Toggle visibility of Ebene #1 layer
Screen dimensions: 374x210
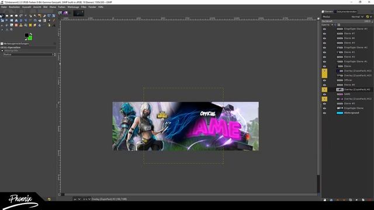324,52
